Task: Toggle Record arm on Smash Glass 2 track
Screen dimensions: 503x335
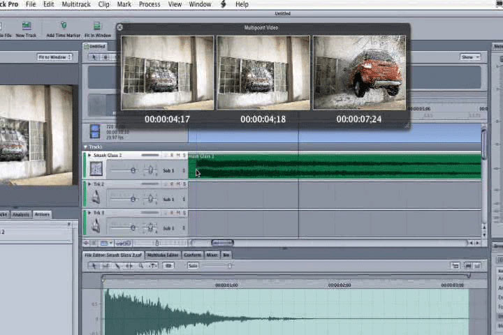Action: tap(172, 155)
